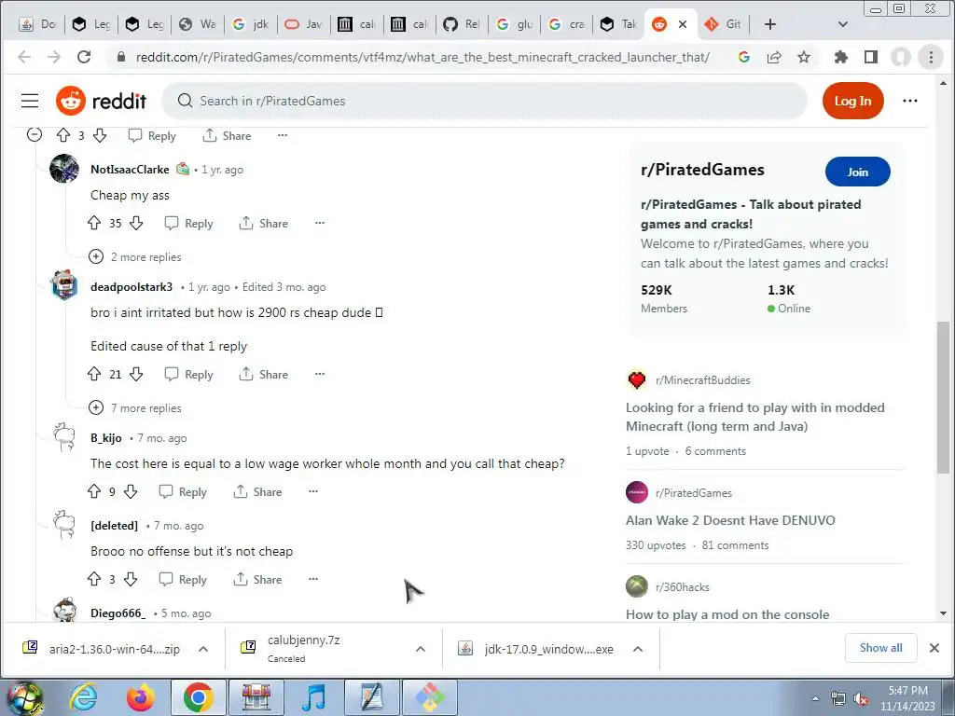
Task: Reload the page in Chrome
Action: [84, 57]
